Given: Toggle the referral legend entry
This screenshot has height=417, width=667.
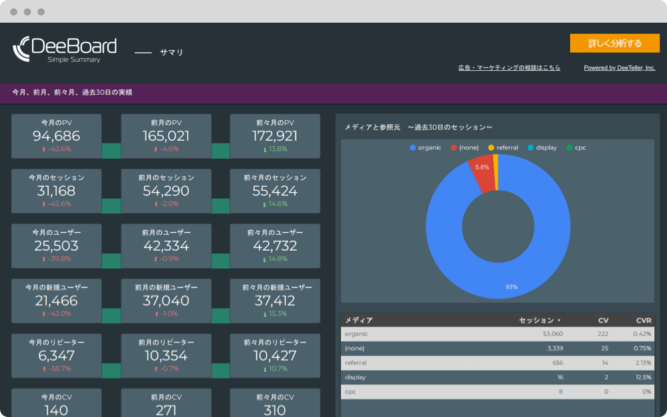Looking at the screenshot, I should [x=502, y=147].
